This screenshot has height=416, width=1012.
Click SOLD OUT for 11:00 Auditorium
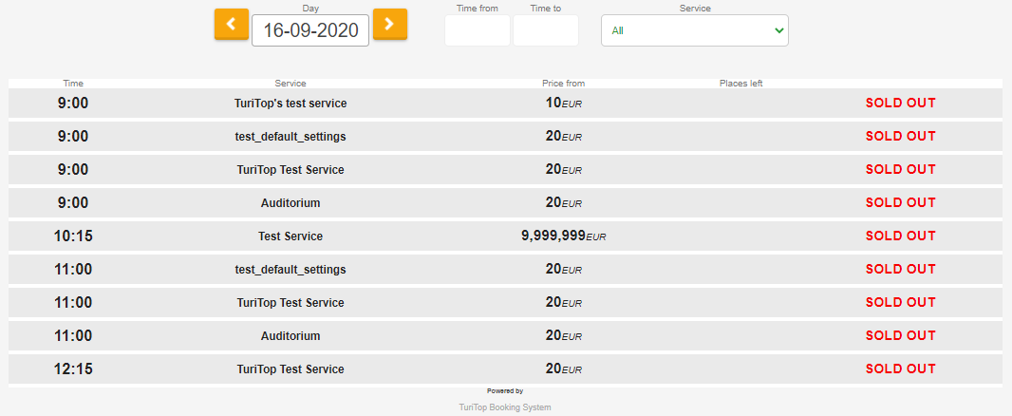click(900, 336)
